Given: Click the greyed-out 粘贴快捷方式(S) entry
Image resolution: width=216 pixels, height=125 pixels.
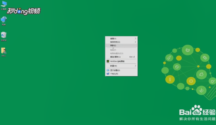Looking at the screenshot, I should 121,53.
